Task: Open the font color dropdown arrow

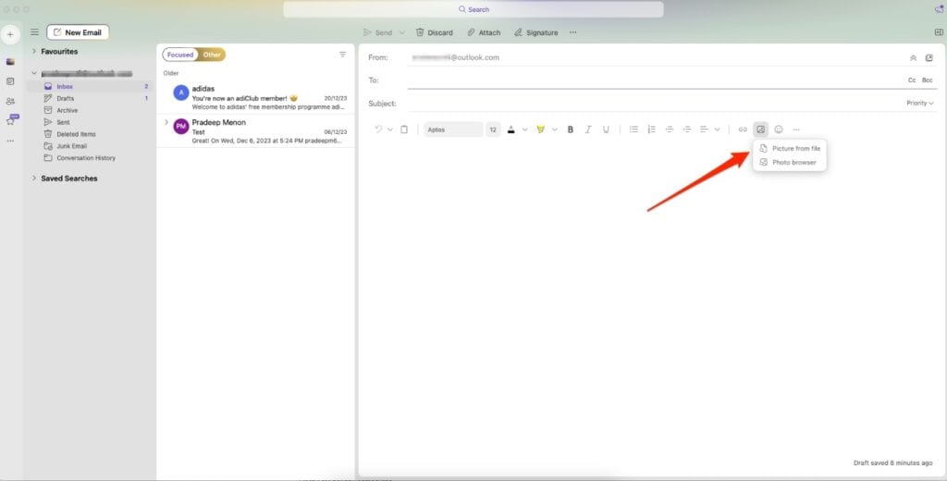Action: [x=524, y=129]
